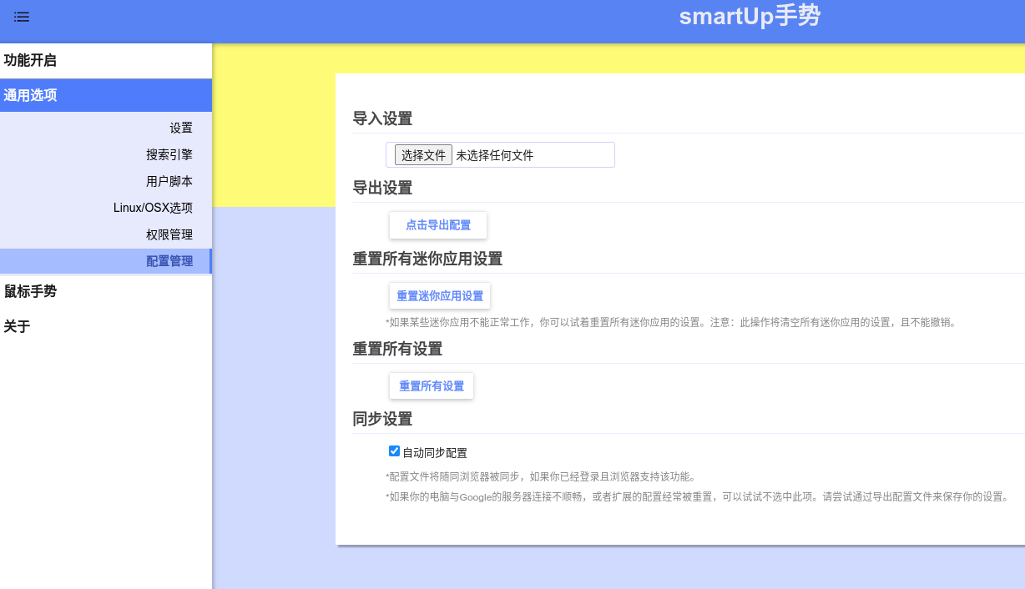Click the smartUp手势 title
Image resolution: width=1025 pixels, height=589 pixels.
tap(750, 16)
